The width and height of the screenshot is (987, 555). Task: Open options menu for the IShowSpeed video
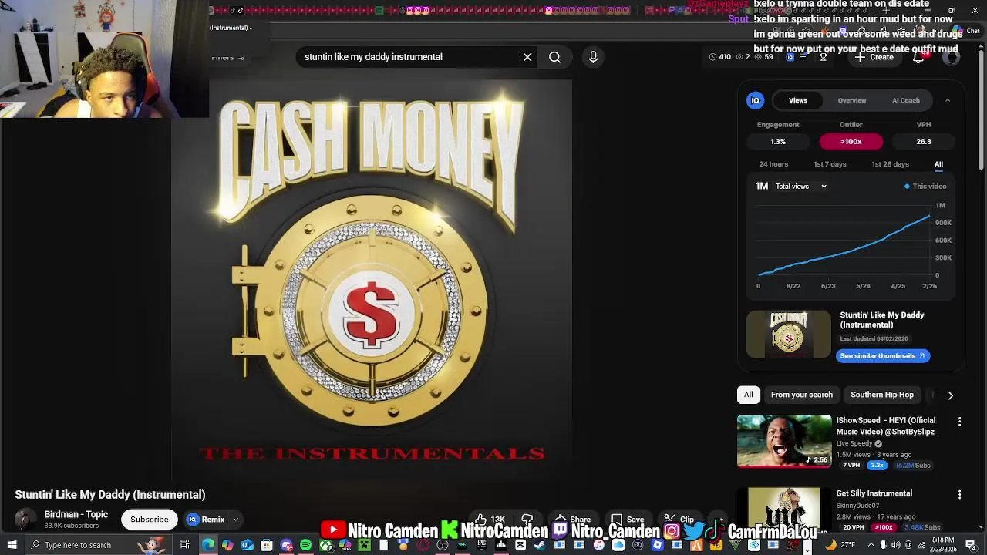959,422
